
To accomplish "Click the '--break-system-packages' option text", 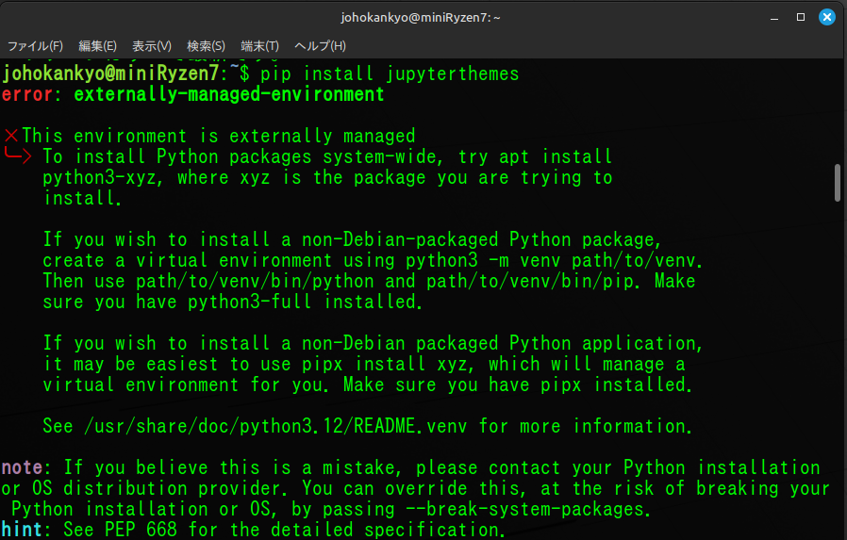I will (536, 510).
